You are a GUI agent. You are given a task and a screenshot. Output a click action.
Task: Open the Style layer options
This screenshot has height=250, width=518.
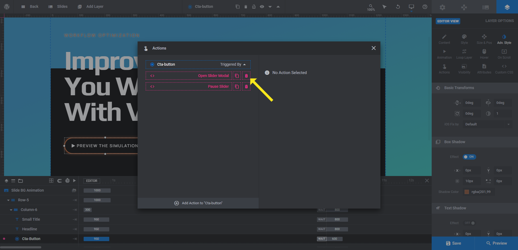click(x=464, y=39)
